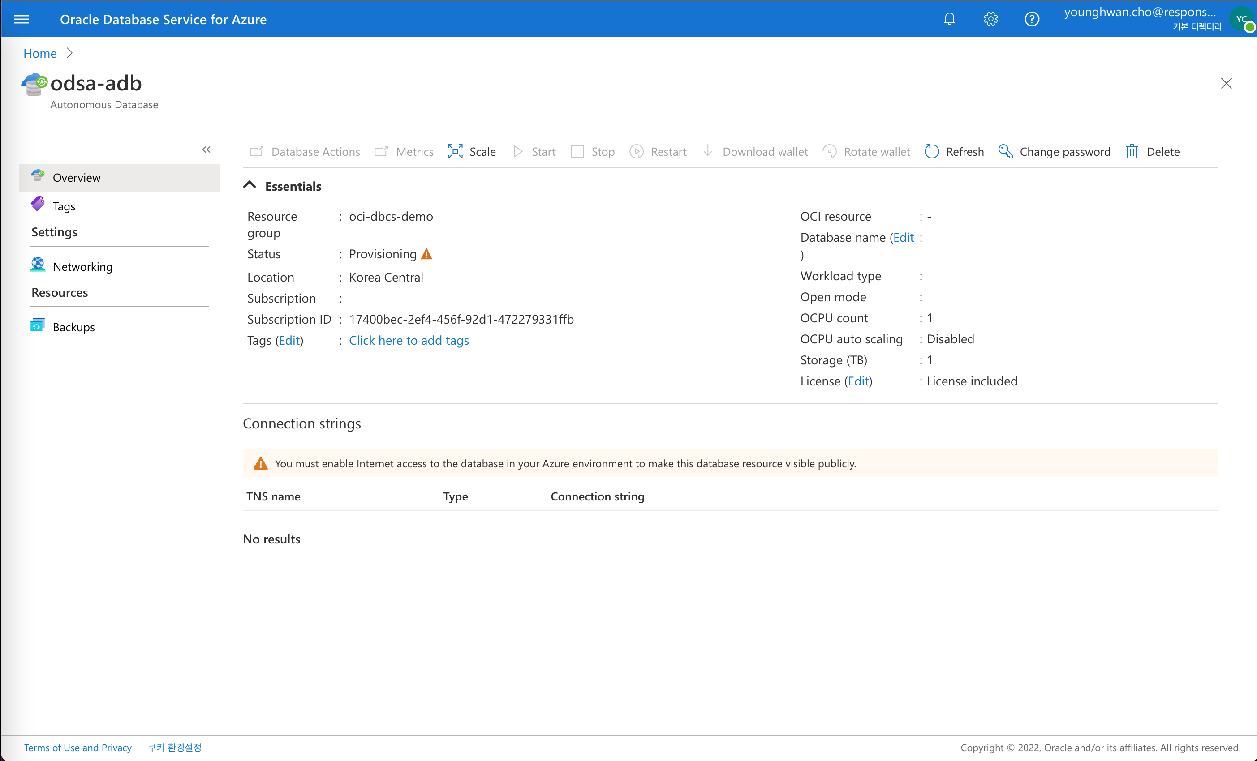Collapse the left sidebar with double chevron

(x=206, y=150)
